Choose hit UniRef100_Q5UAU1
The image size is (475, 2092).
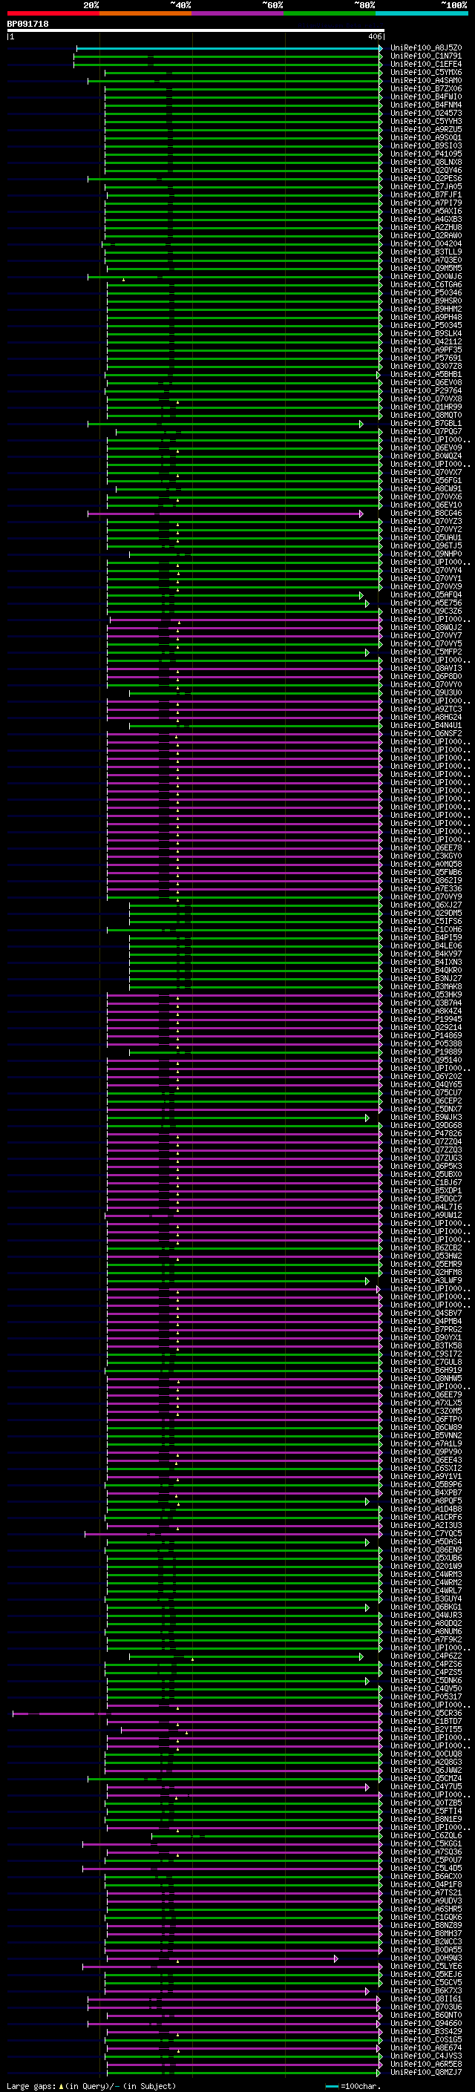pos(426,537)
